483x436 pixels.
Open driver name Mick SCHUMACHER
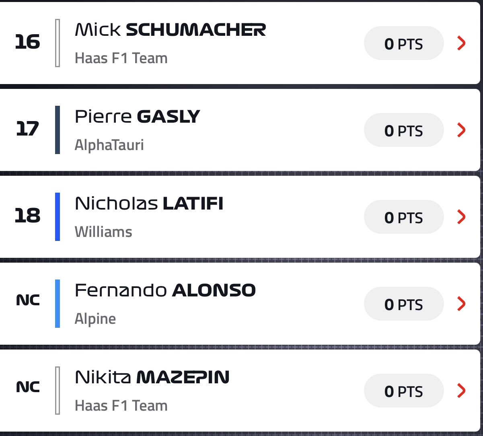171,30
